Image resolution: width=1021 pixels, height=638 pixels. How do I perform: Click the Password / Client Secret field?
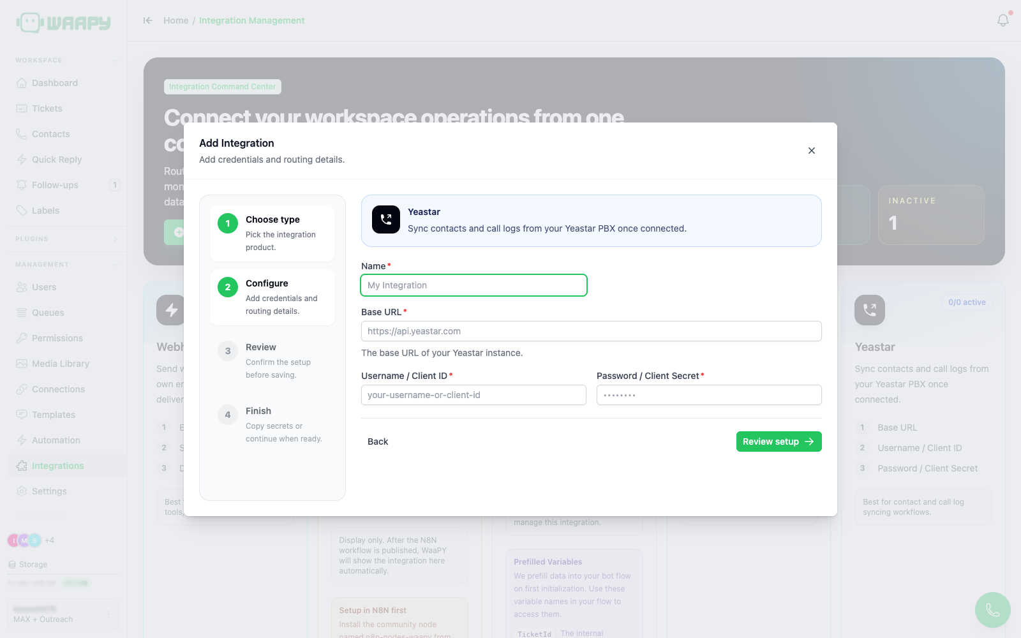point(709,395)
